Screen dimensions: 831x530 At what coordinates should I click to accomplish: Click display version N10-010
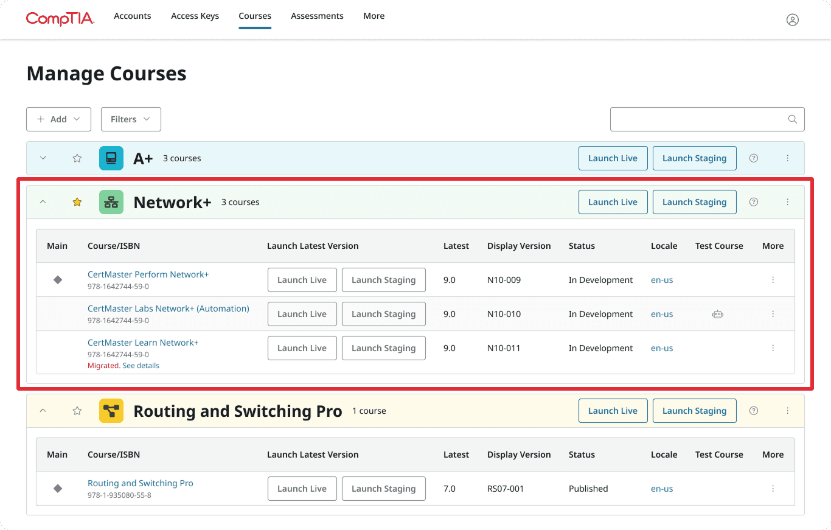tap(504, 314)
